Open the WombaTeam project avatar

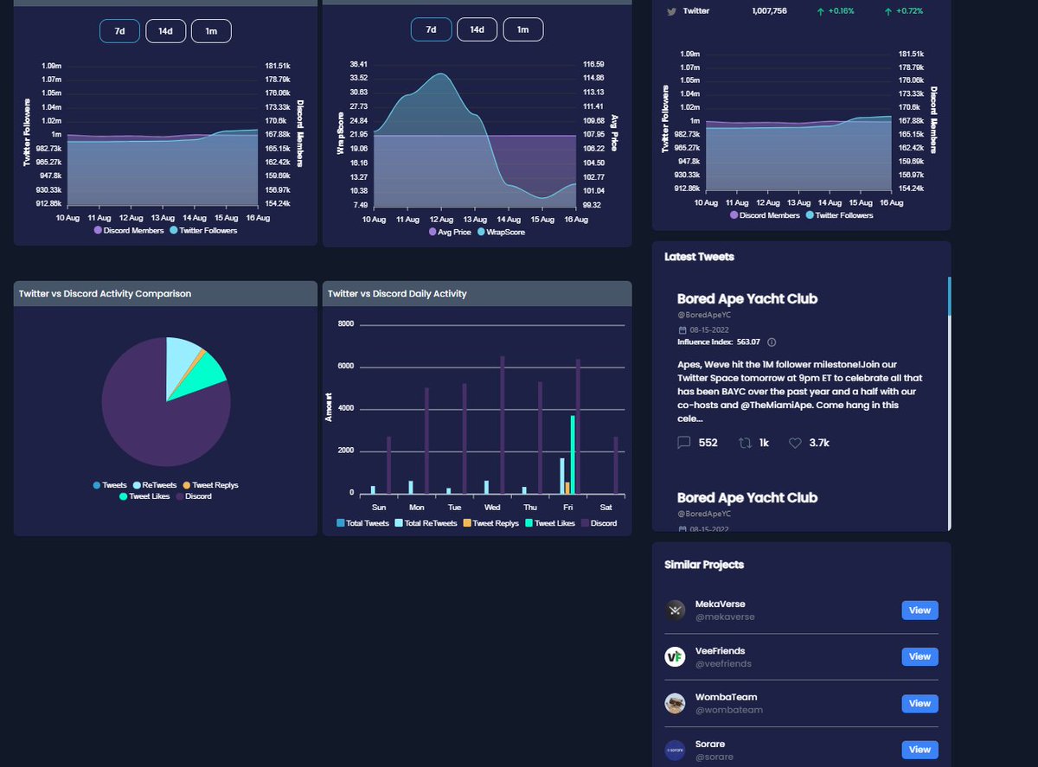coord(676,703)
